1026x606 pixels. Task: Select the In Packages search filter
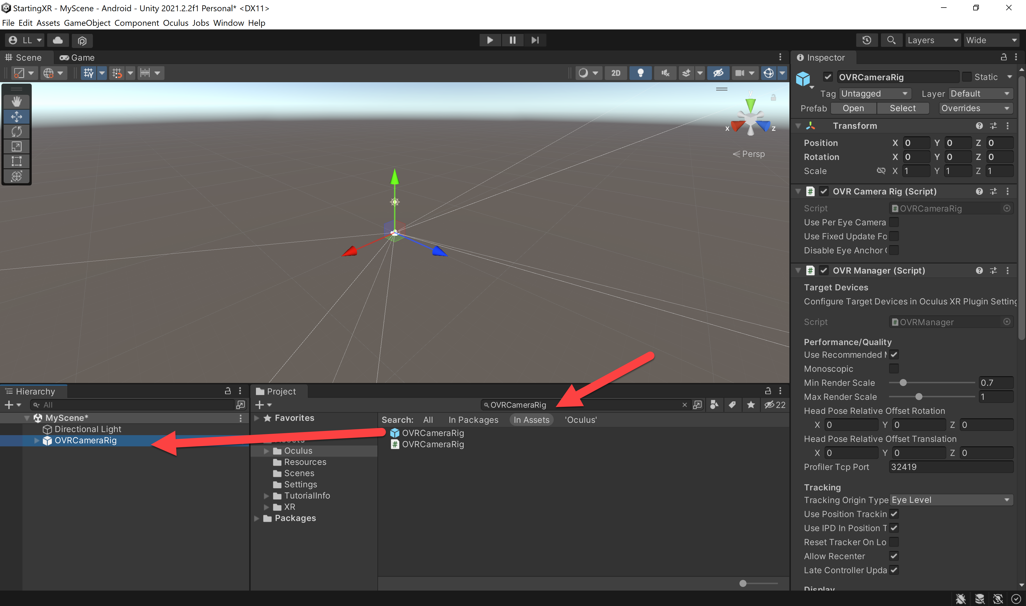473,420
